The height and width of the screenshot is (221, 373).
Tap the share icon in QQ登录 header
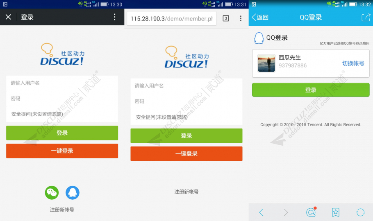click(365, 17)
